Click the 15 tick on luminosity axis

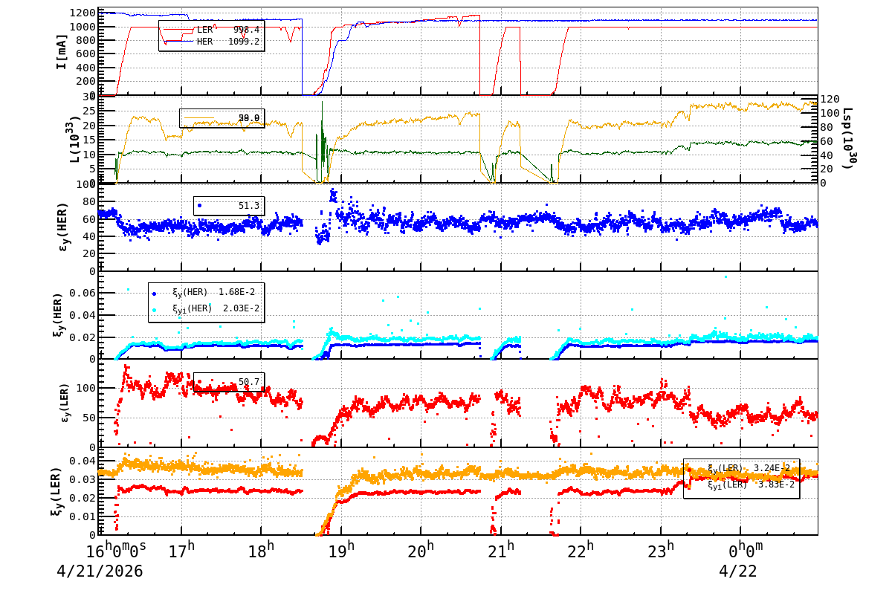tap(88, 140)
